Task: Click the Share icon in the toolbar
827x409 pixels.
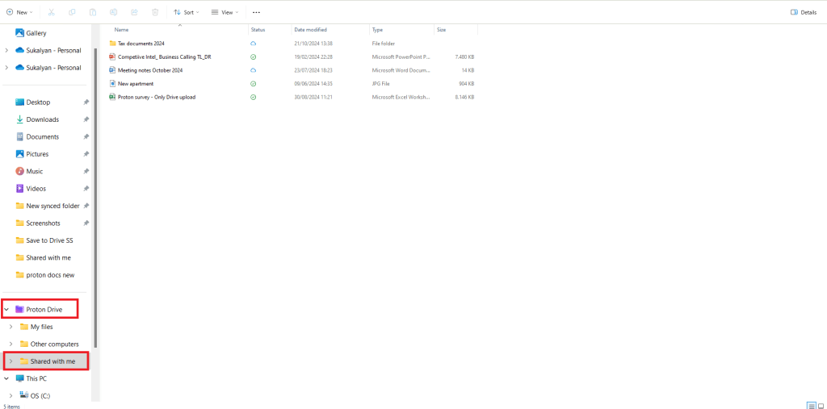Action: (x=134, y=12)
